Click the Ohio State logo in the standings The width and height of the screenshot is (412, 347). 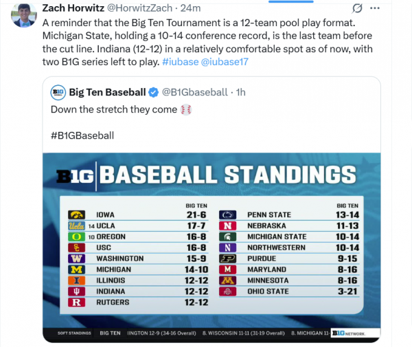227,291
